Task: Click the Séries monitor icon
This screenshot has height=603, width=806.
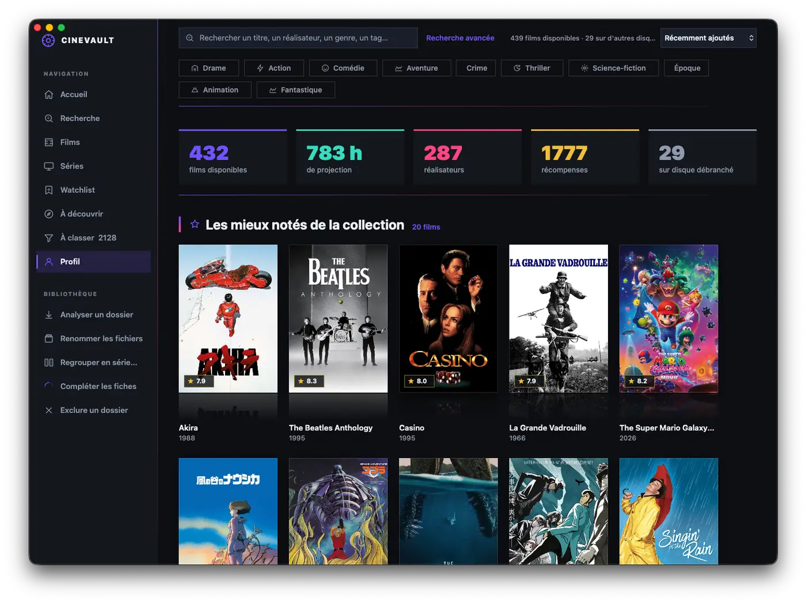Action: click(x=49, y=166)
